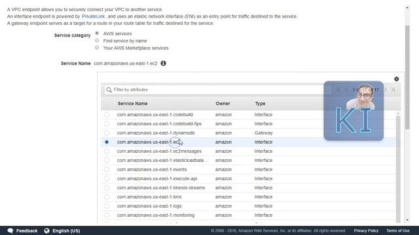Click the Feedback speech bubble icon
This screenshot has height=235, width=419.
(x=10, y=230)
